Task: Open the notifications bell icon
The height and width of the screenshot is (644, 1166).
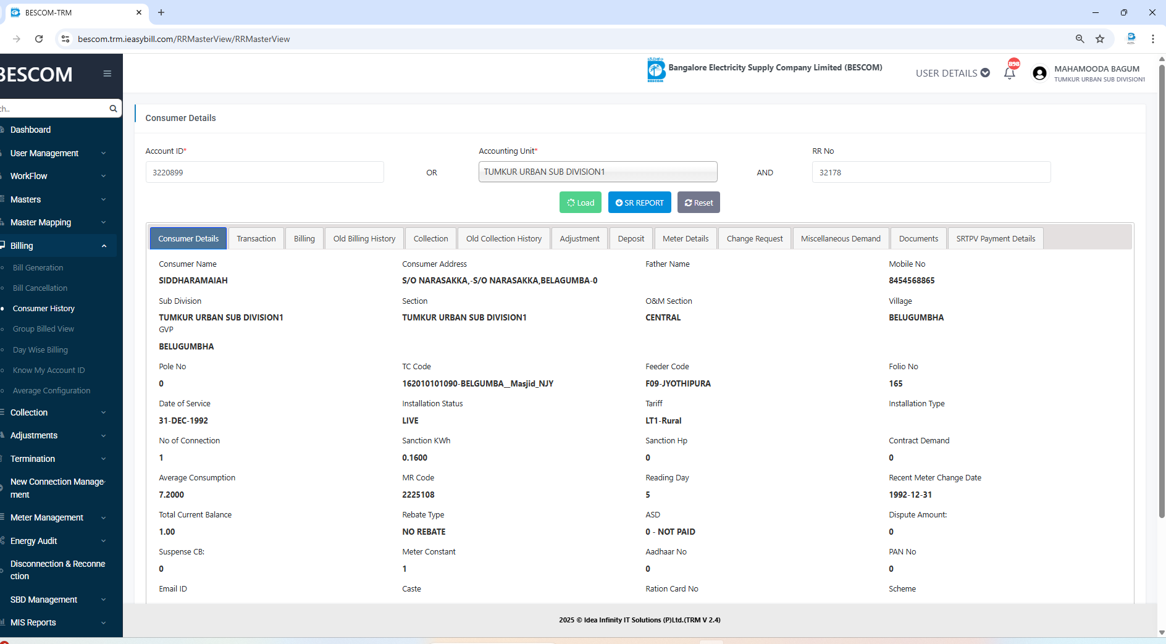Action: coord(1009,73)
